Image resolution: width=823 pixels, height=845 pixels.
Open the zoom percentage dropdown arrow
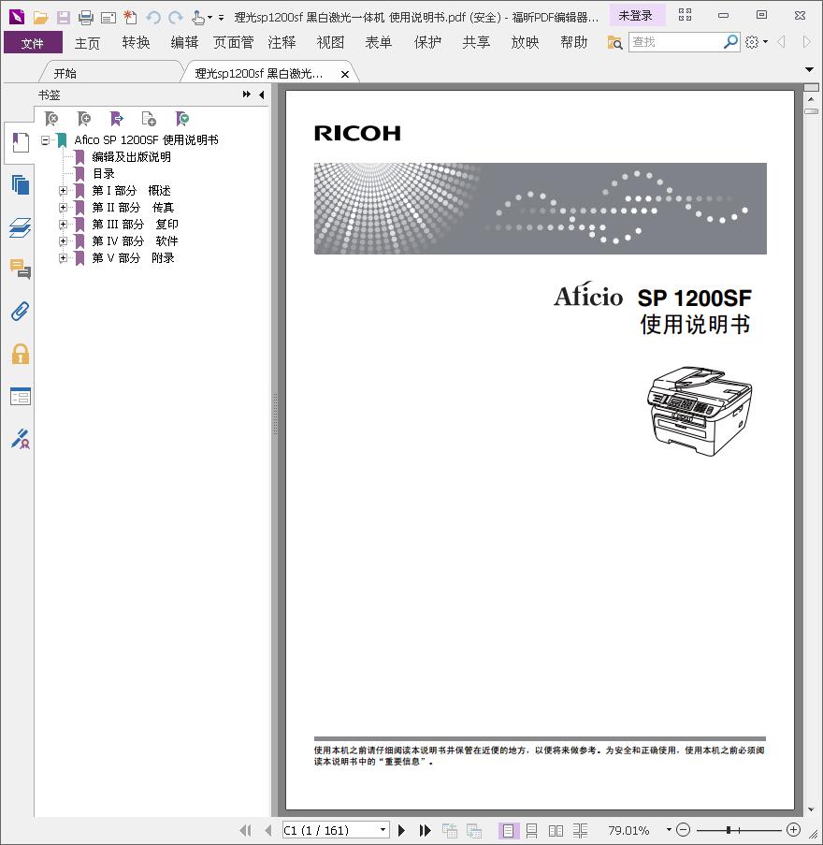tap(669, 830)
